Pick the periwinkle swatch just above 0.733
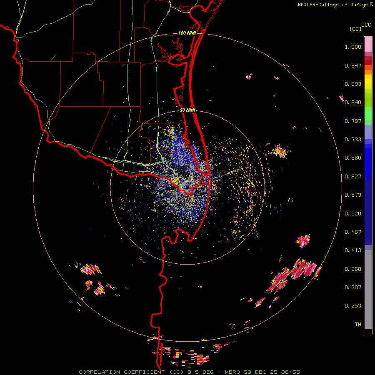The width and height of the screenshot is (375, 375). [368, 132]
